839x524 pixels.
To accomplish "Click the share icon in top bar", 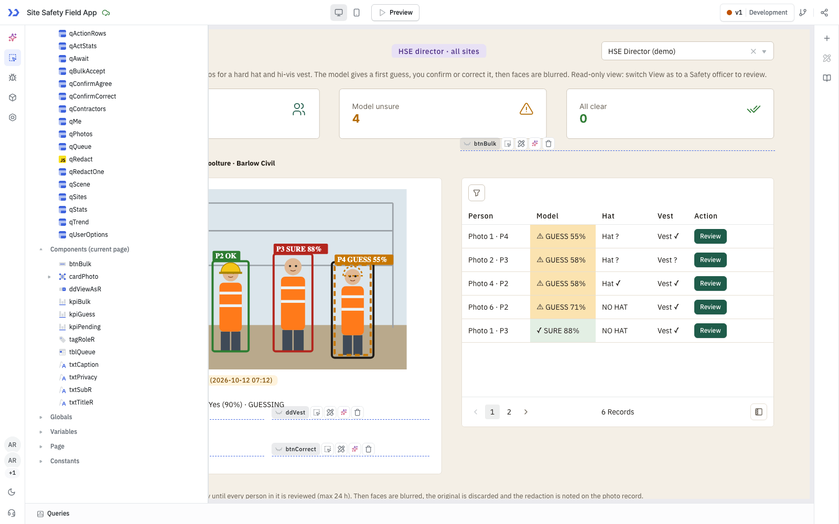I will [824, 13].
